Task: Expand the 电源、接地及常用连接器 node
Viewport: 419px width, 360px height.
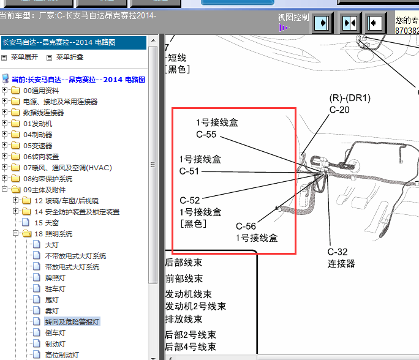Action: point(4,100)
